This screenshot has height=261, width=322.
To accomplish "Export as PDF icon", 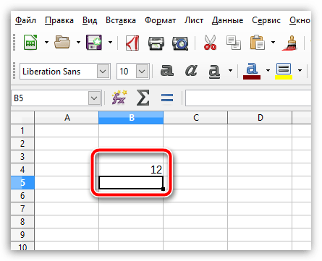I will click(132, 43).
